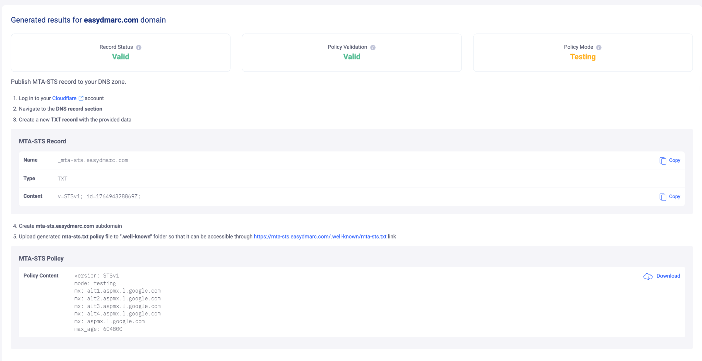
Task: Click external link icon beside Cloudflare
Action: [x=81, y=98]
